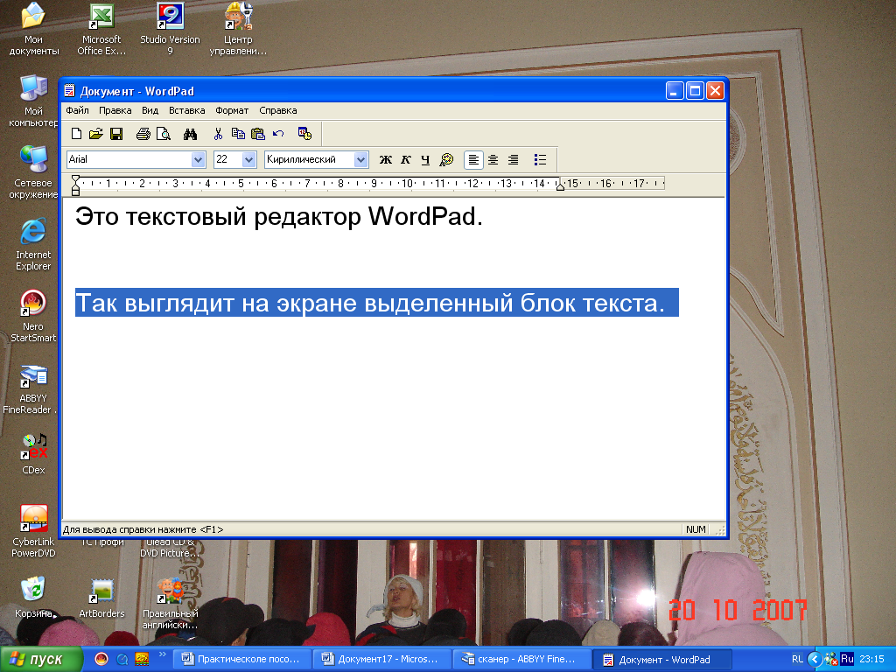Viewport: 896px width, 672px height.
Task: Select the Microsoft Office Excel desktop shortcut
Action: [x=101, y=29]
